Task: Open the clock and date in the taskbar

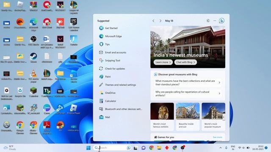Action: pos(258,148)
